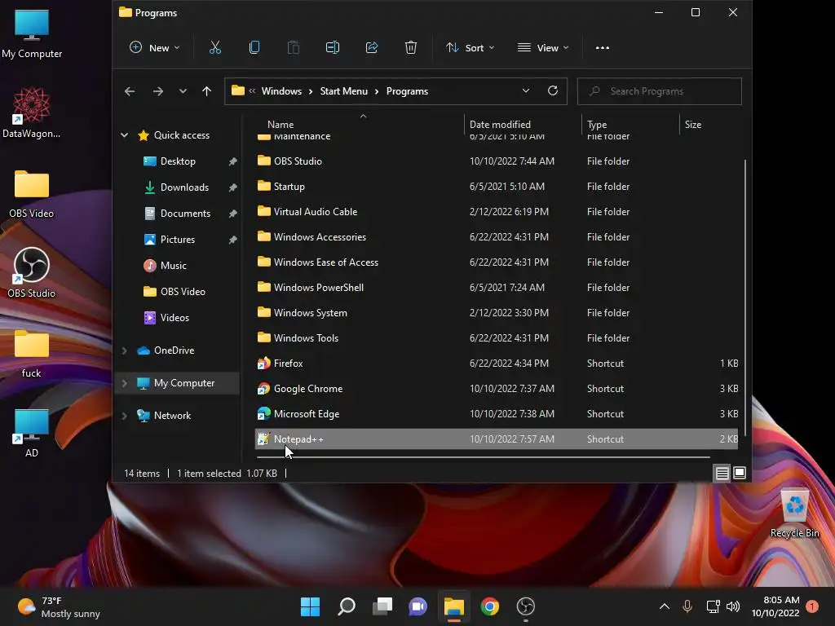The width and height of the screenshot is (835, 626).
Task: Open OBS Studio from taskbar
Action: coord(526,606)
